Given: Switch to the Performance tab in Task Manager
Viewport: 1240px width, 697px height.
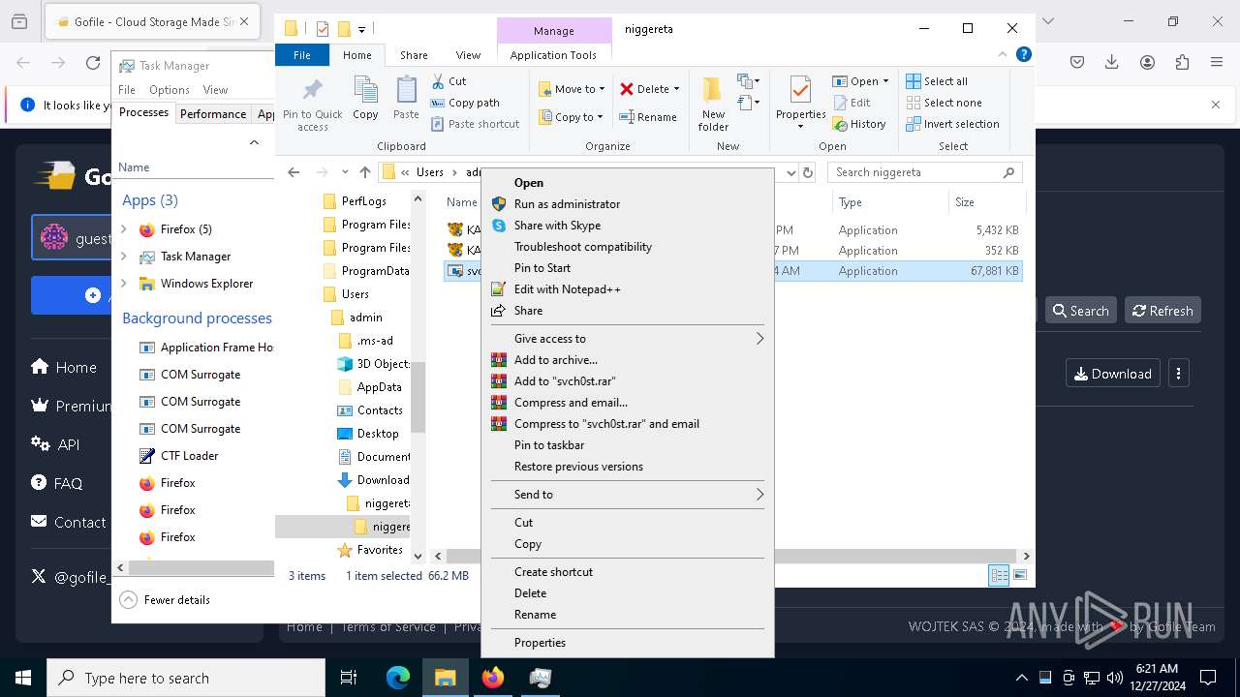Looking at the screenshot, I should [x=213, y=113].
